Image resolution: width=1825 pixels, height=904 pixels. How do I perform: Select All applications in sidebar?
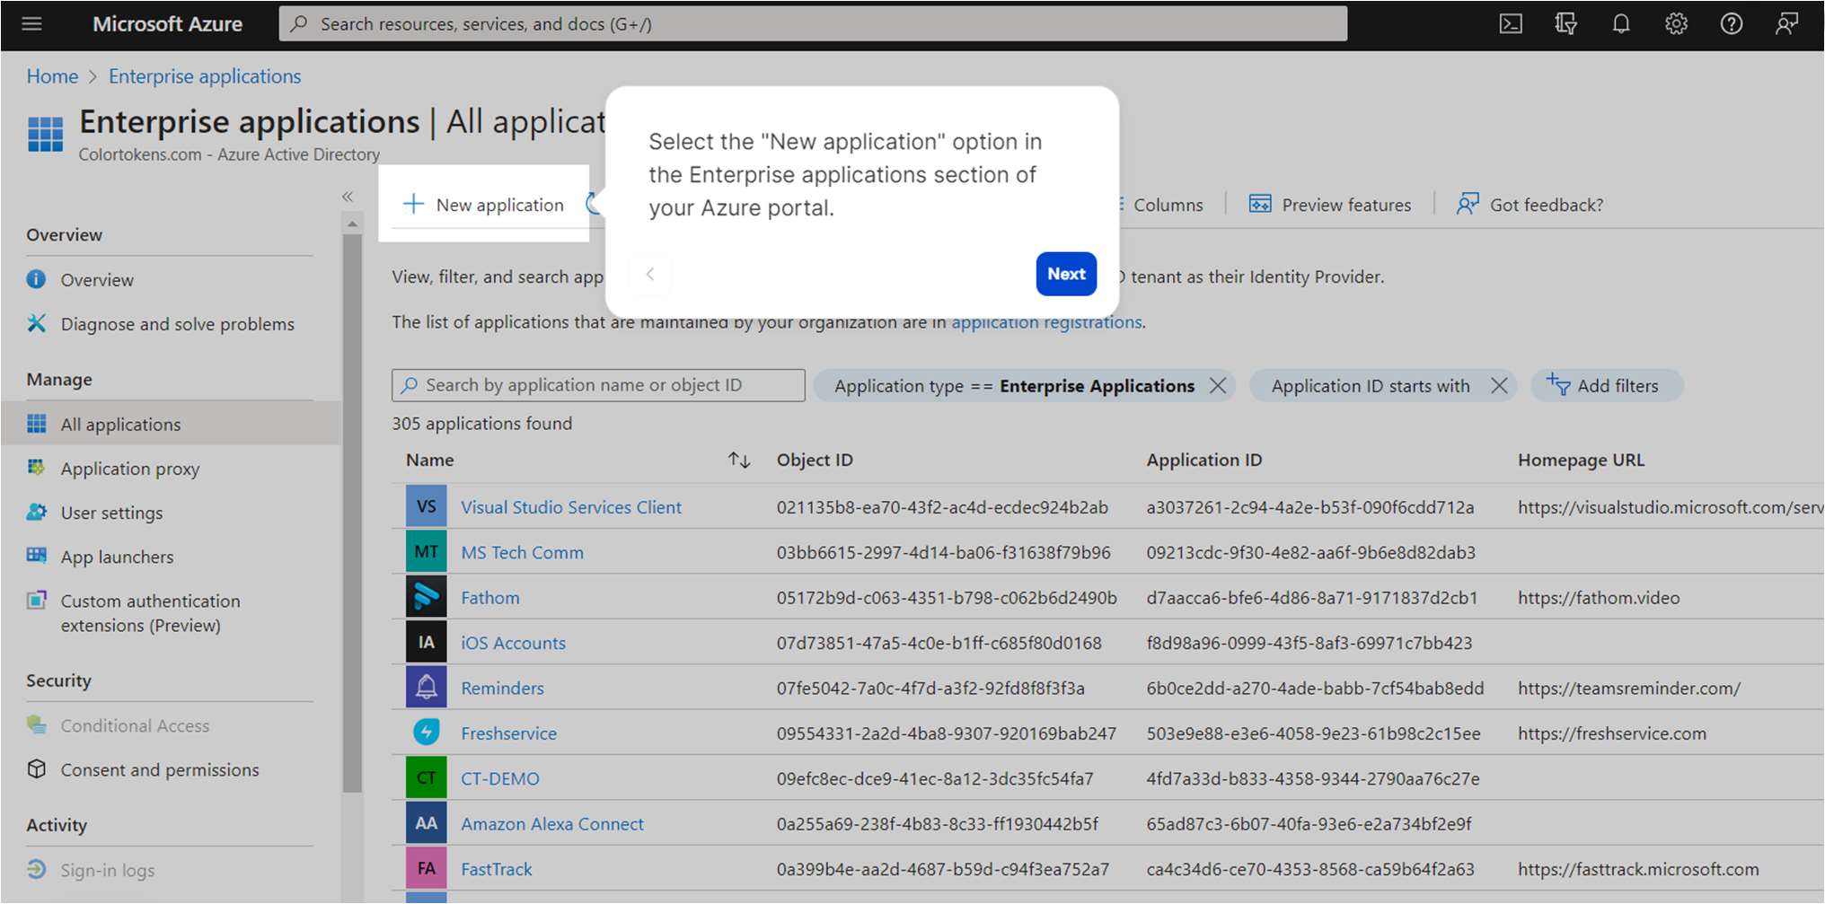pos(119,424)
